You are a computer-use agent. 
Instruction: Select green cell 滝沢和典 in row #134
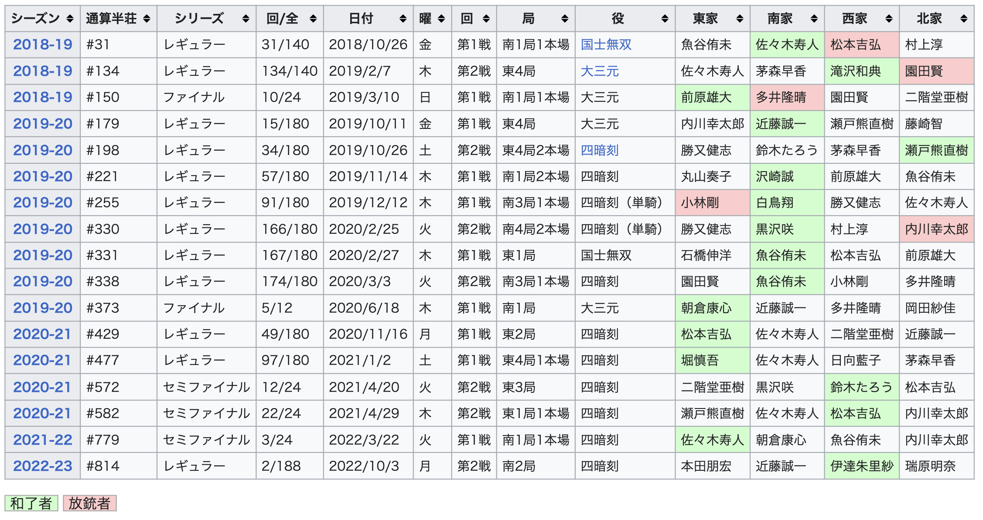(x=862, y=71)
